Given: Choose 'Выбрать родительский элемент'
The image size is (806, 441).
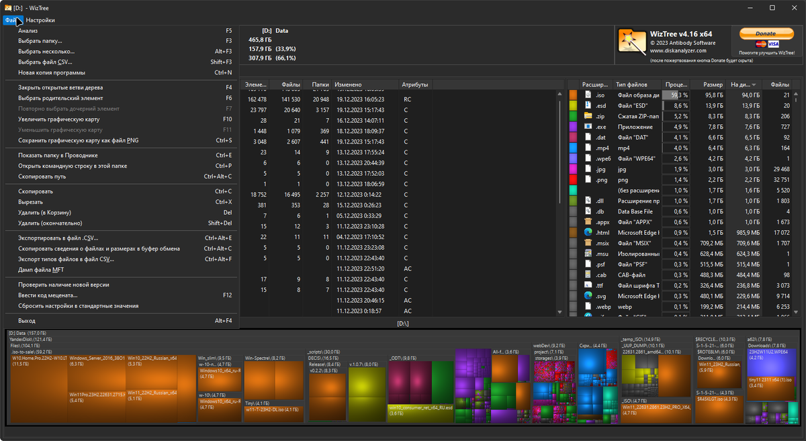Looking at the screenshot, I should click(122, 98).
